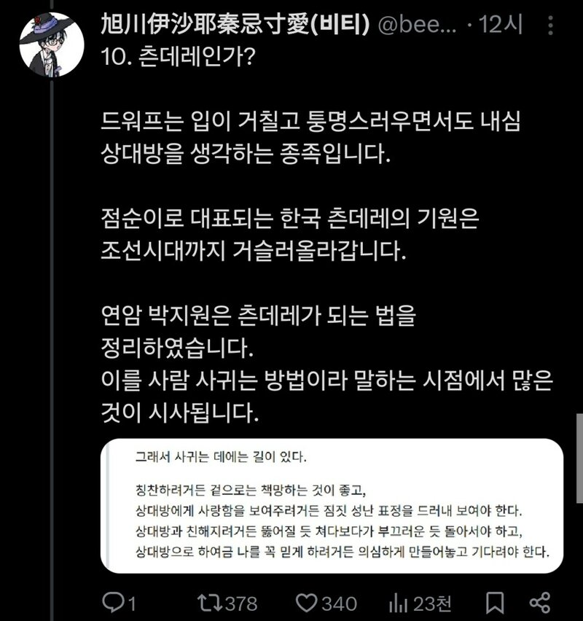
Task: Tap the repost arrows icon
Action: [208, 602]
